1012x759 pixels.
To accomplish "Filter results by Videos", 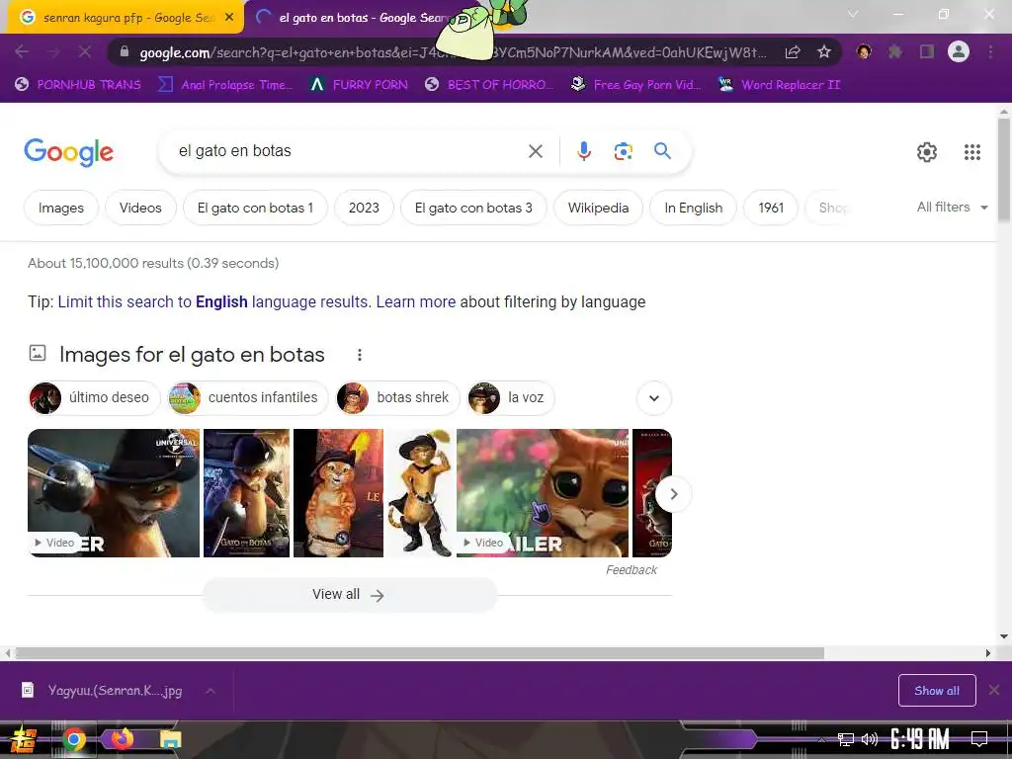I will [140, 208].
